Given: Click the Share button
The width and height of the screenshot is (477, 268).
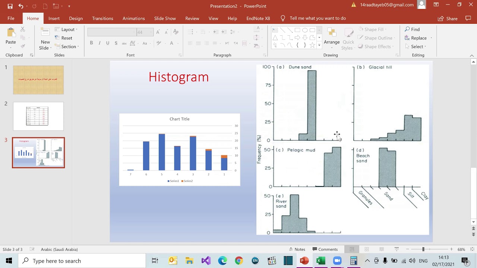Looking at the screenshot, I should [x=448, y=19].
